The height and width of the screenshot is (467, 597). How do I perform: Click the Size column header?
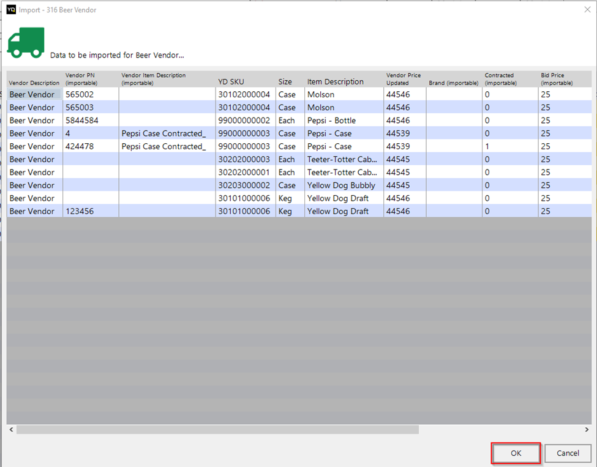[x=290, y=79]
